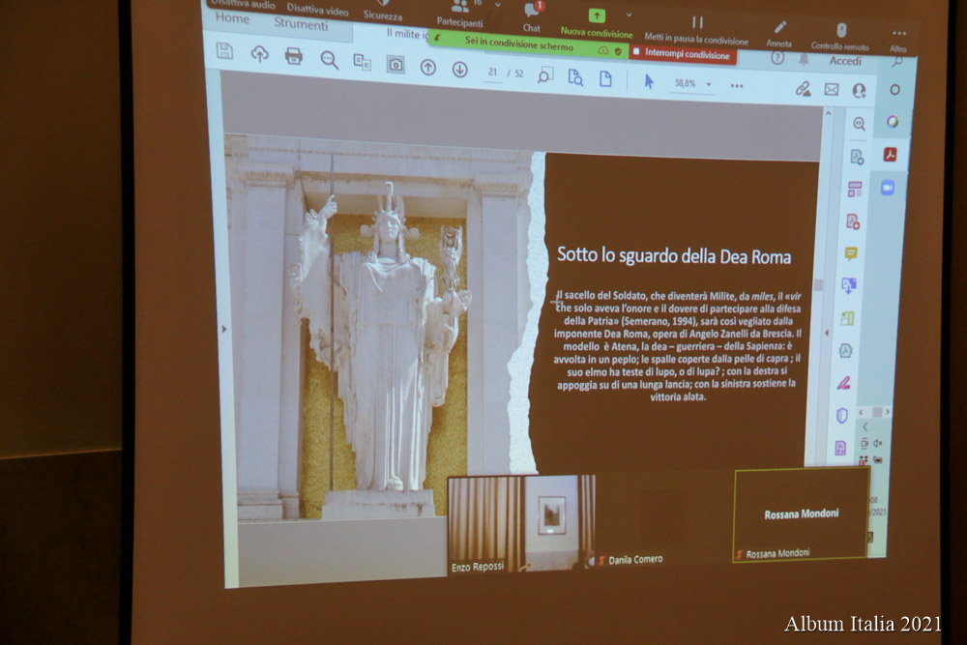
Task: Select the Il milite ig document tab
Action: (x=407, y=33)
